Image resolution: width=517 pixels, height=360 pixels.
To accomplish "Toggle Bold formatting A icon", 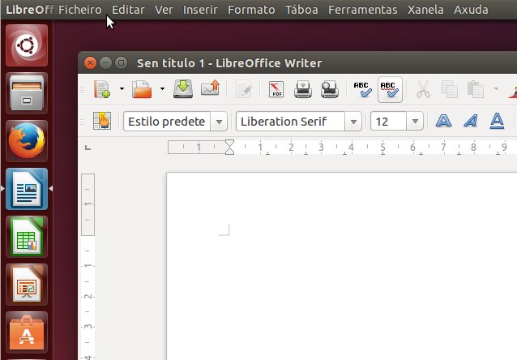I will click(x=443, y=121).
